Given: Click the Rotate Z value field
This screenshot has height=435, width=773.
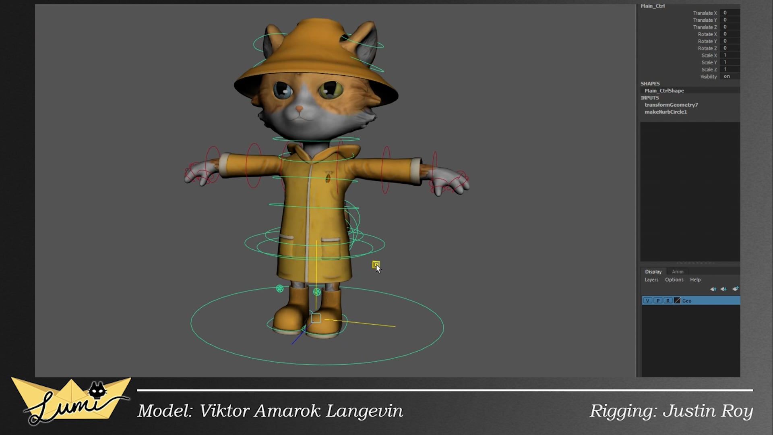Looking at the screenshot, I should point(730,48).
